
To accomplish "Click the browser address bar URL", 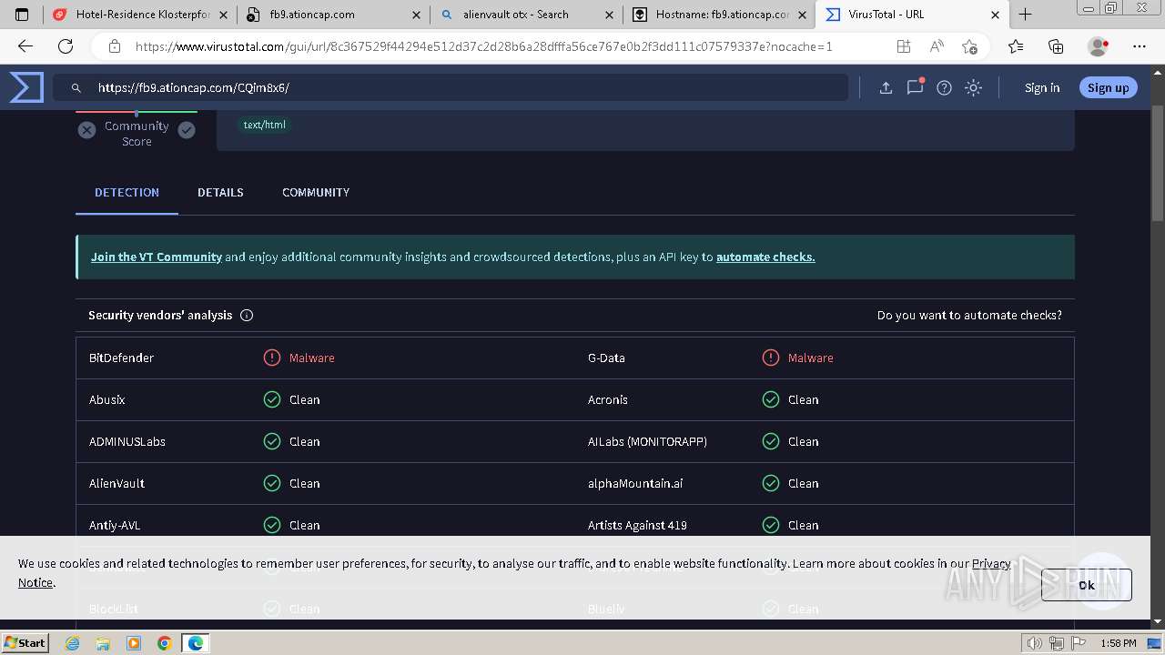I will coord(482,46).
